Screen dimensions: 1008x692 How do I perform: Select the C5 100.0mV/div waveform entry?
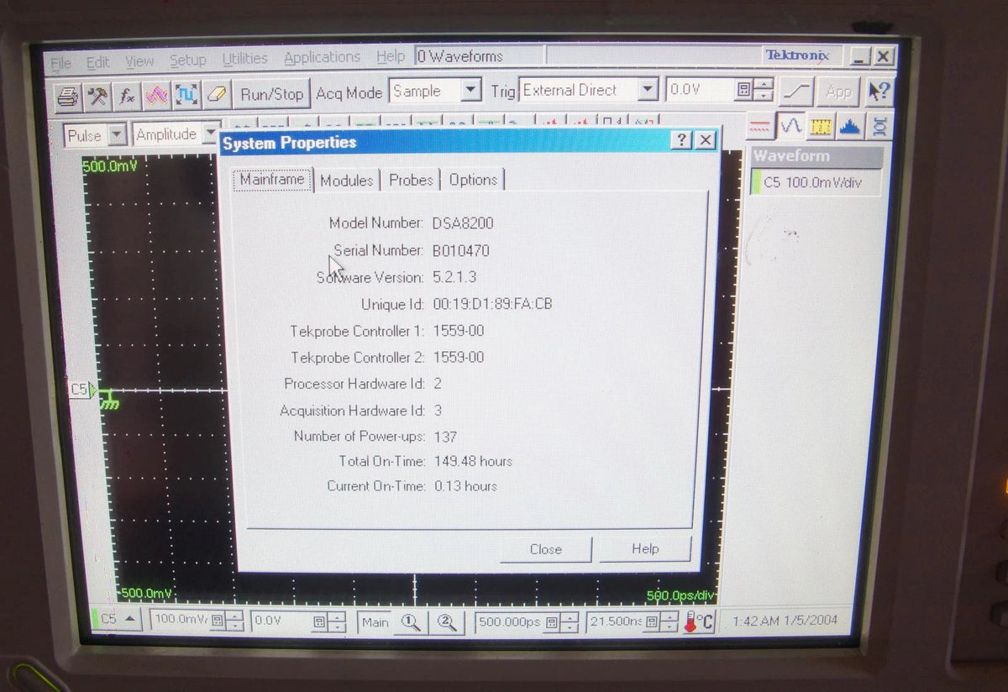coord(815,182)
